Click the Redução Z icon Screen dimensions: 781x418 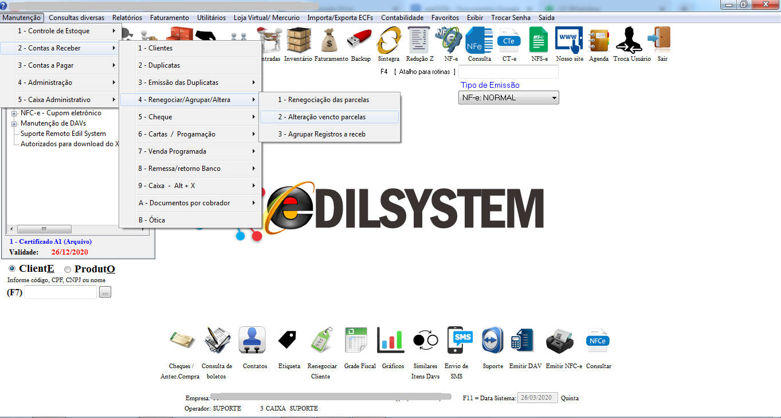[419, 41]
